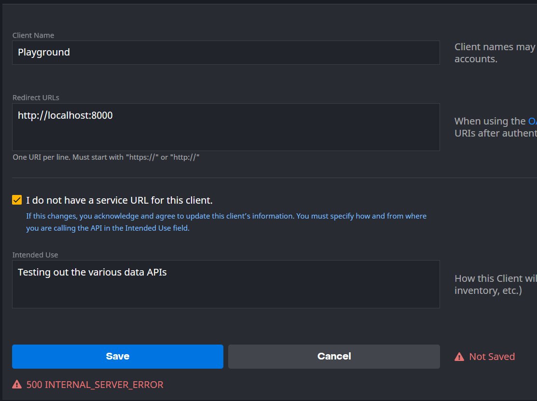The height and width of the screenshot is (401, 537).
Task: Focus the Client Name field containing Playground
Action: point(226,53)
